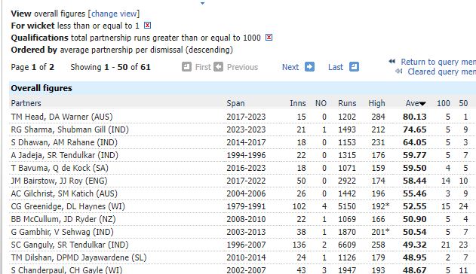The image size is (476, 274).
Task: Select row TM Dilshan, DPMD Jayawardene (SL)
Action: 243,257
